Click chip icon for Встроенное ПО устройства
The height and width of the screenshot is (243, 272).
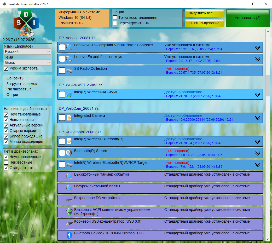(x=69, y=200)
